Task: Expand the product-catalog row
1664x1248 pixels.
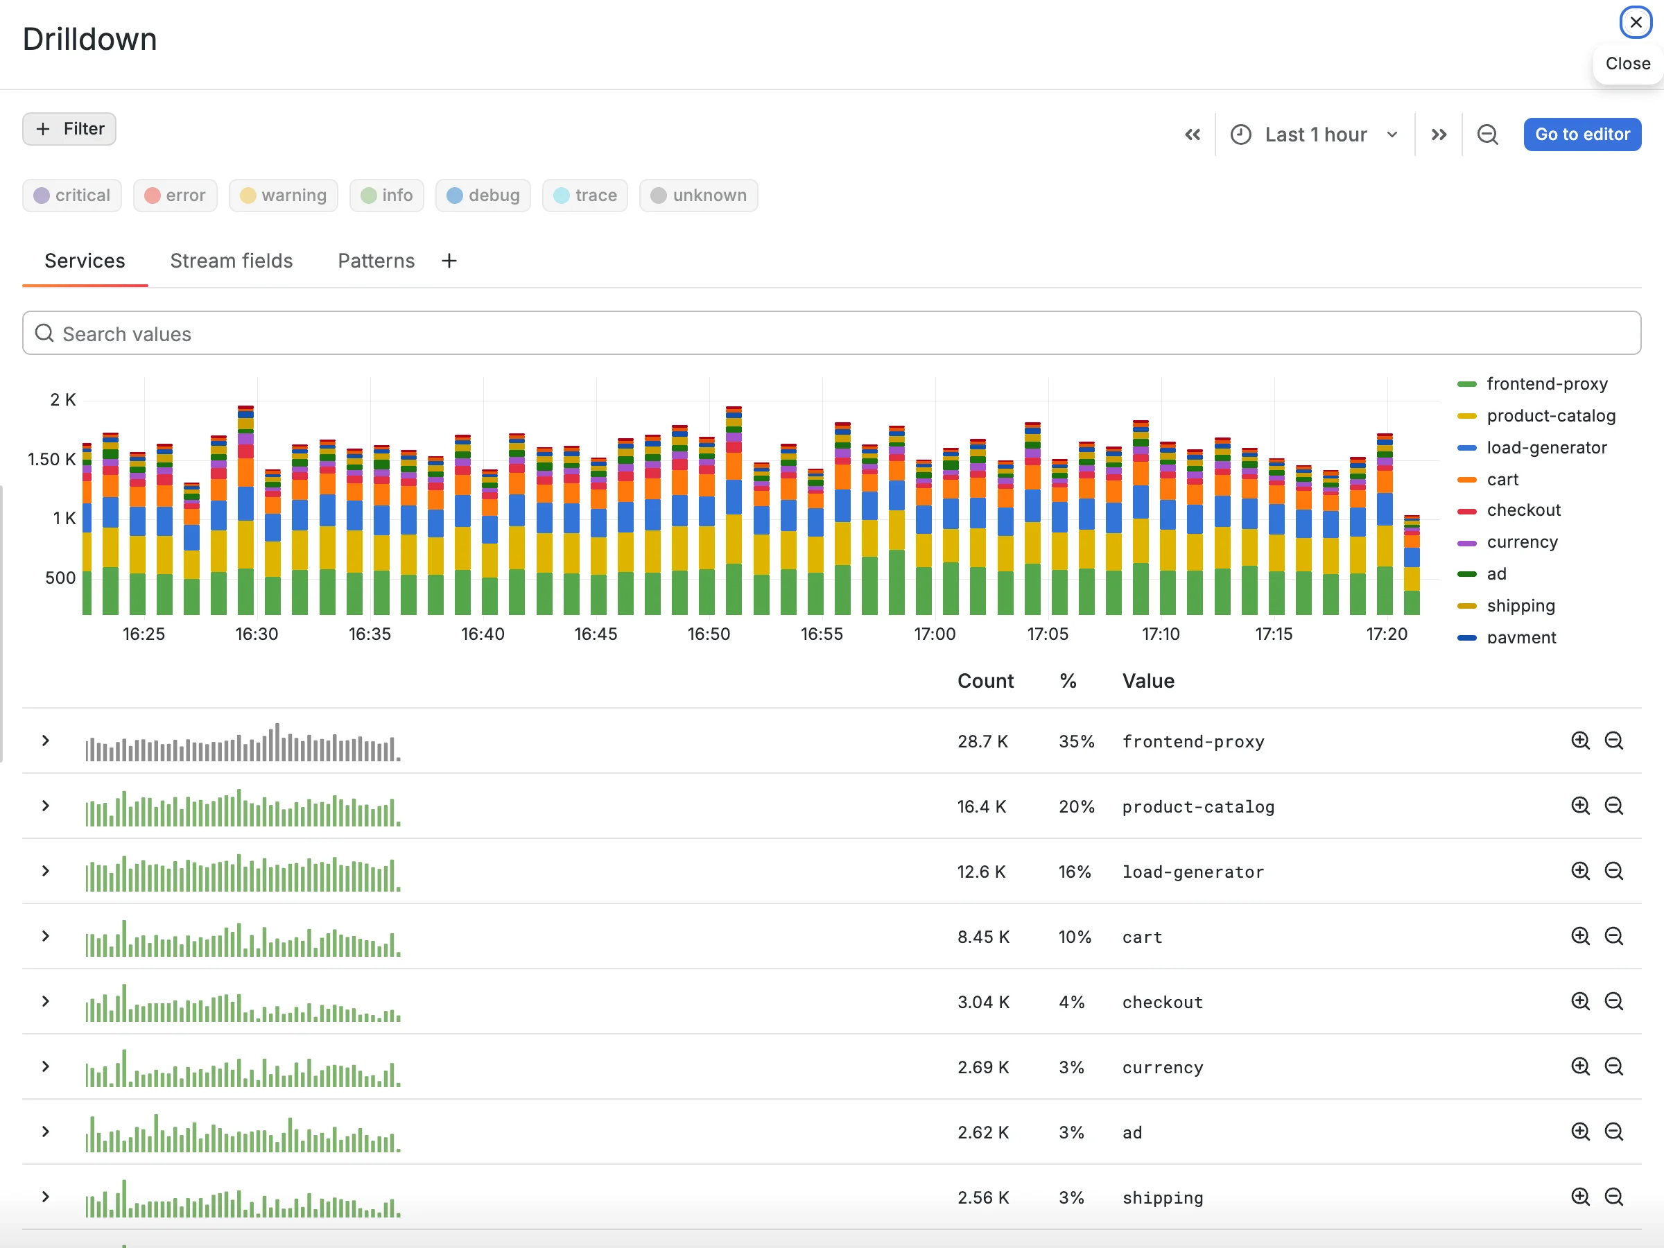Action: pos(46,806)
